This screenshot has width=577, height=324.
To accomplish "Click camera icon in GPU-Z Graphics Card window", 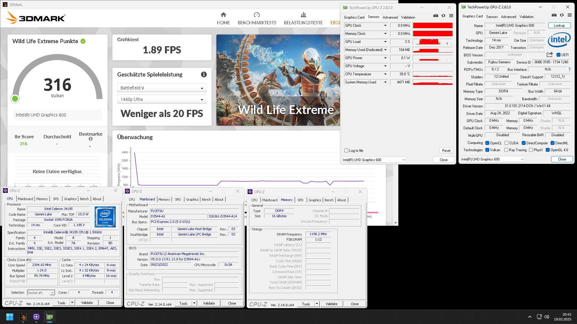I will coord(554,15).
